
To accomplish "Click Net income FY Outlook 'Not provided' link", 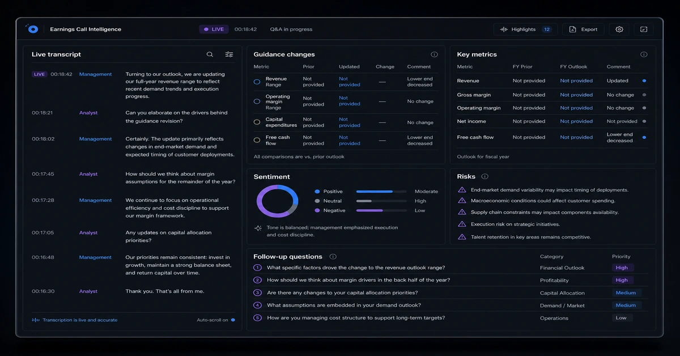I will click(576, 121).
